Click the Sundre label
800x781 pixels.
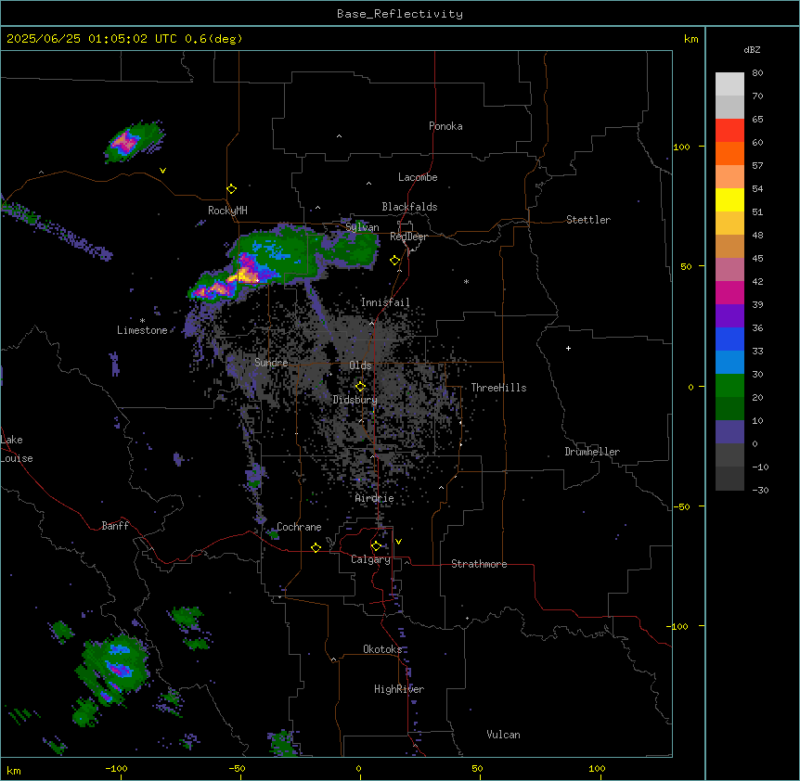(x=271, y=363)
